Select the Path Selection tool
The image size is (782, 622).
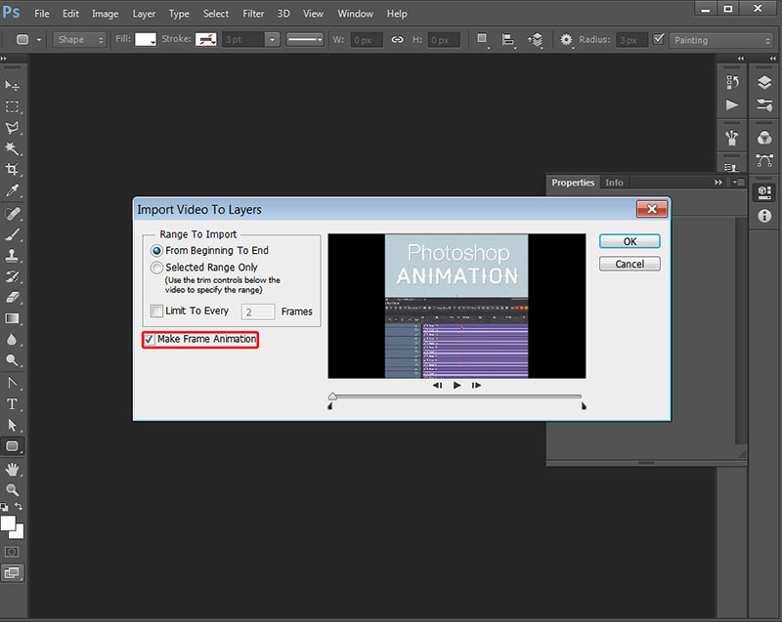[12, 425]
